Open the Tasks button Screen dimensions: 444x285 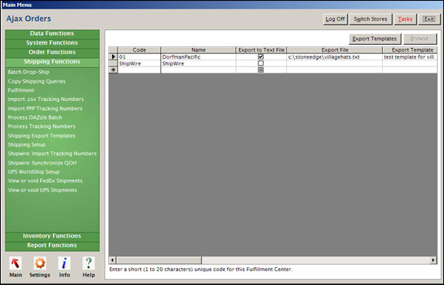(405, 19)
